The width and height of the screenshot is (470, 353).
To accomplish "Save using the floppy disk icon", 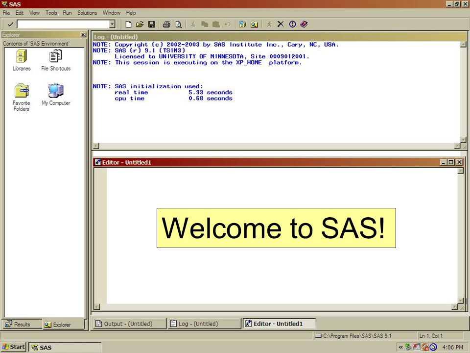I will (152, 25).
